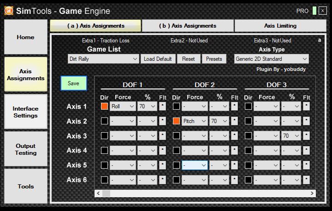Open Axis 4 DOF 2 percent dropdown
This screenshot has width=332, height=211.
point(219,151)
